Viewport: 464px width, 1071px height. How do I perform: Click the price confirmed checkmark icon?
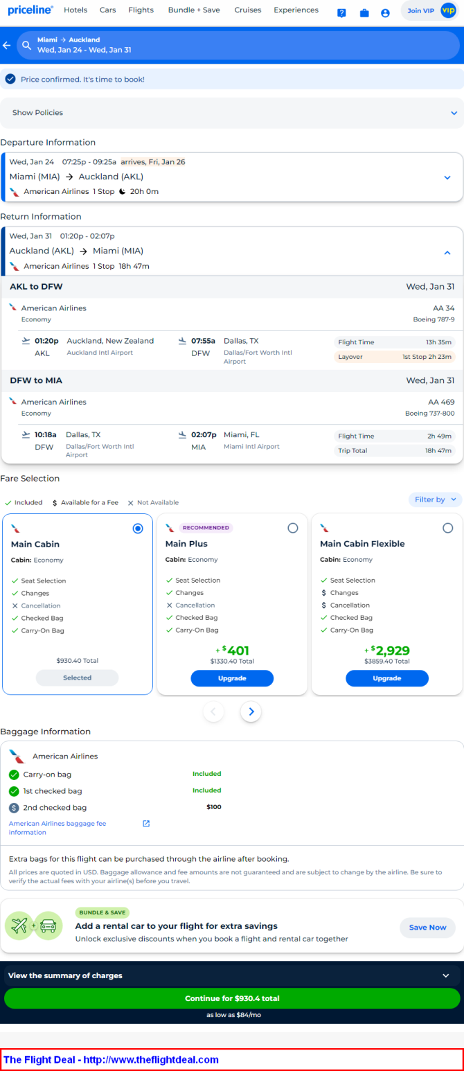pyautogui.click(x=10, y=79)
